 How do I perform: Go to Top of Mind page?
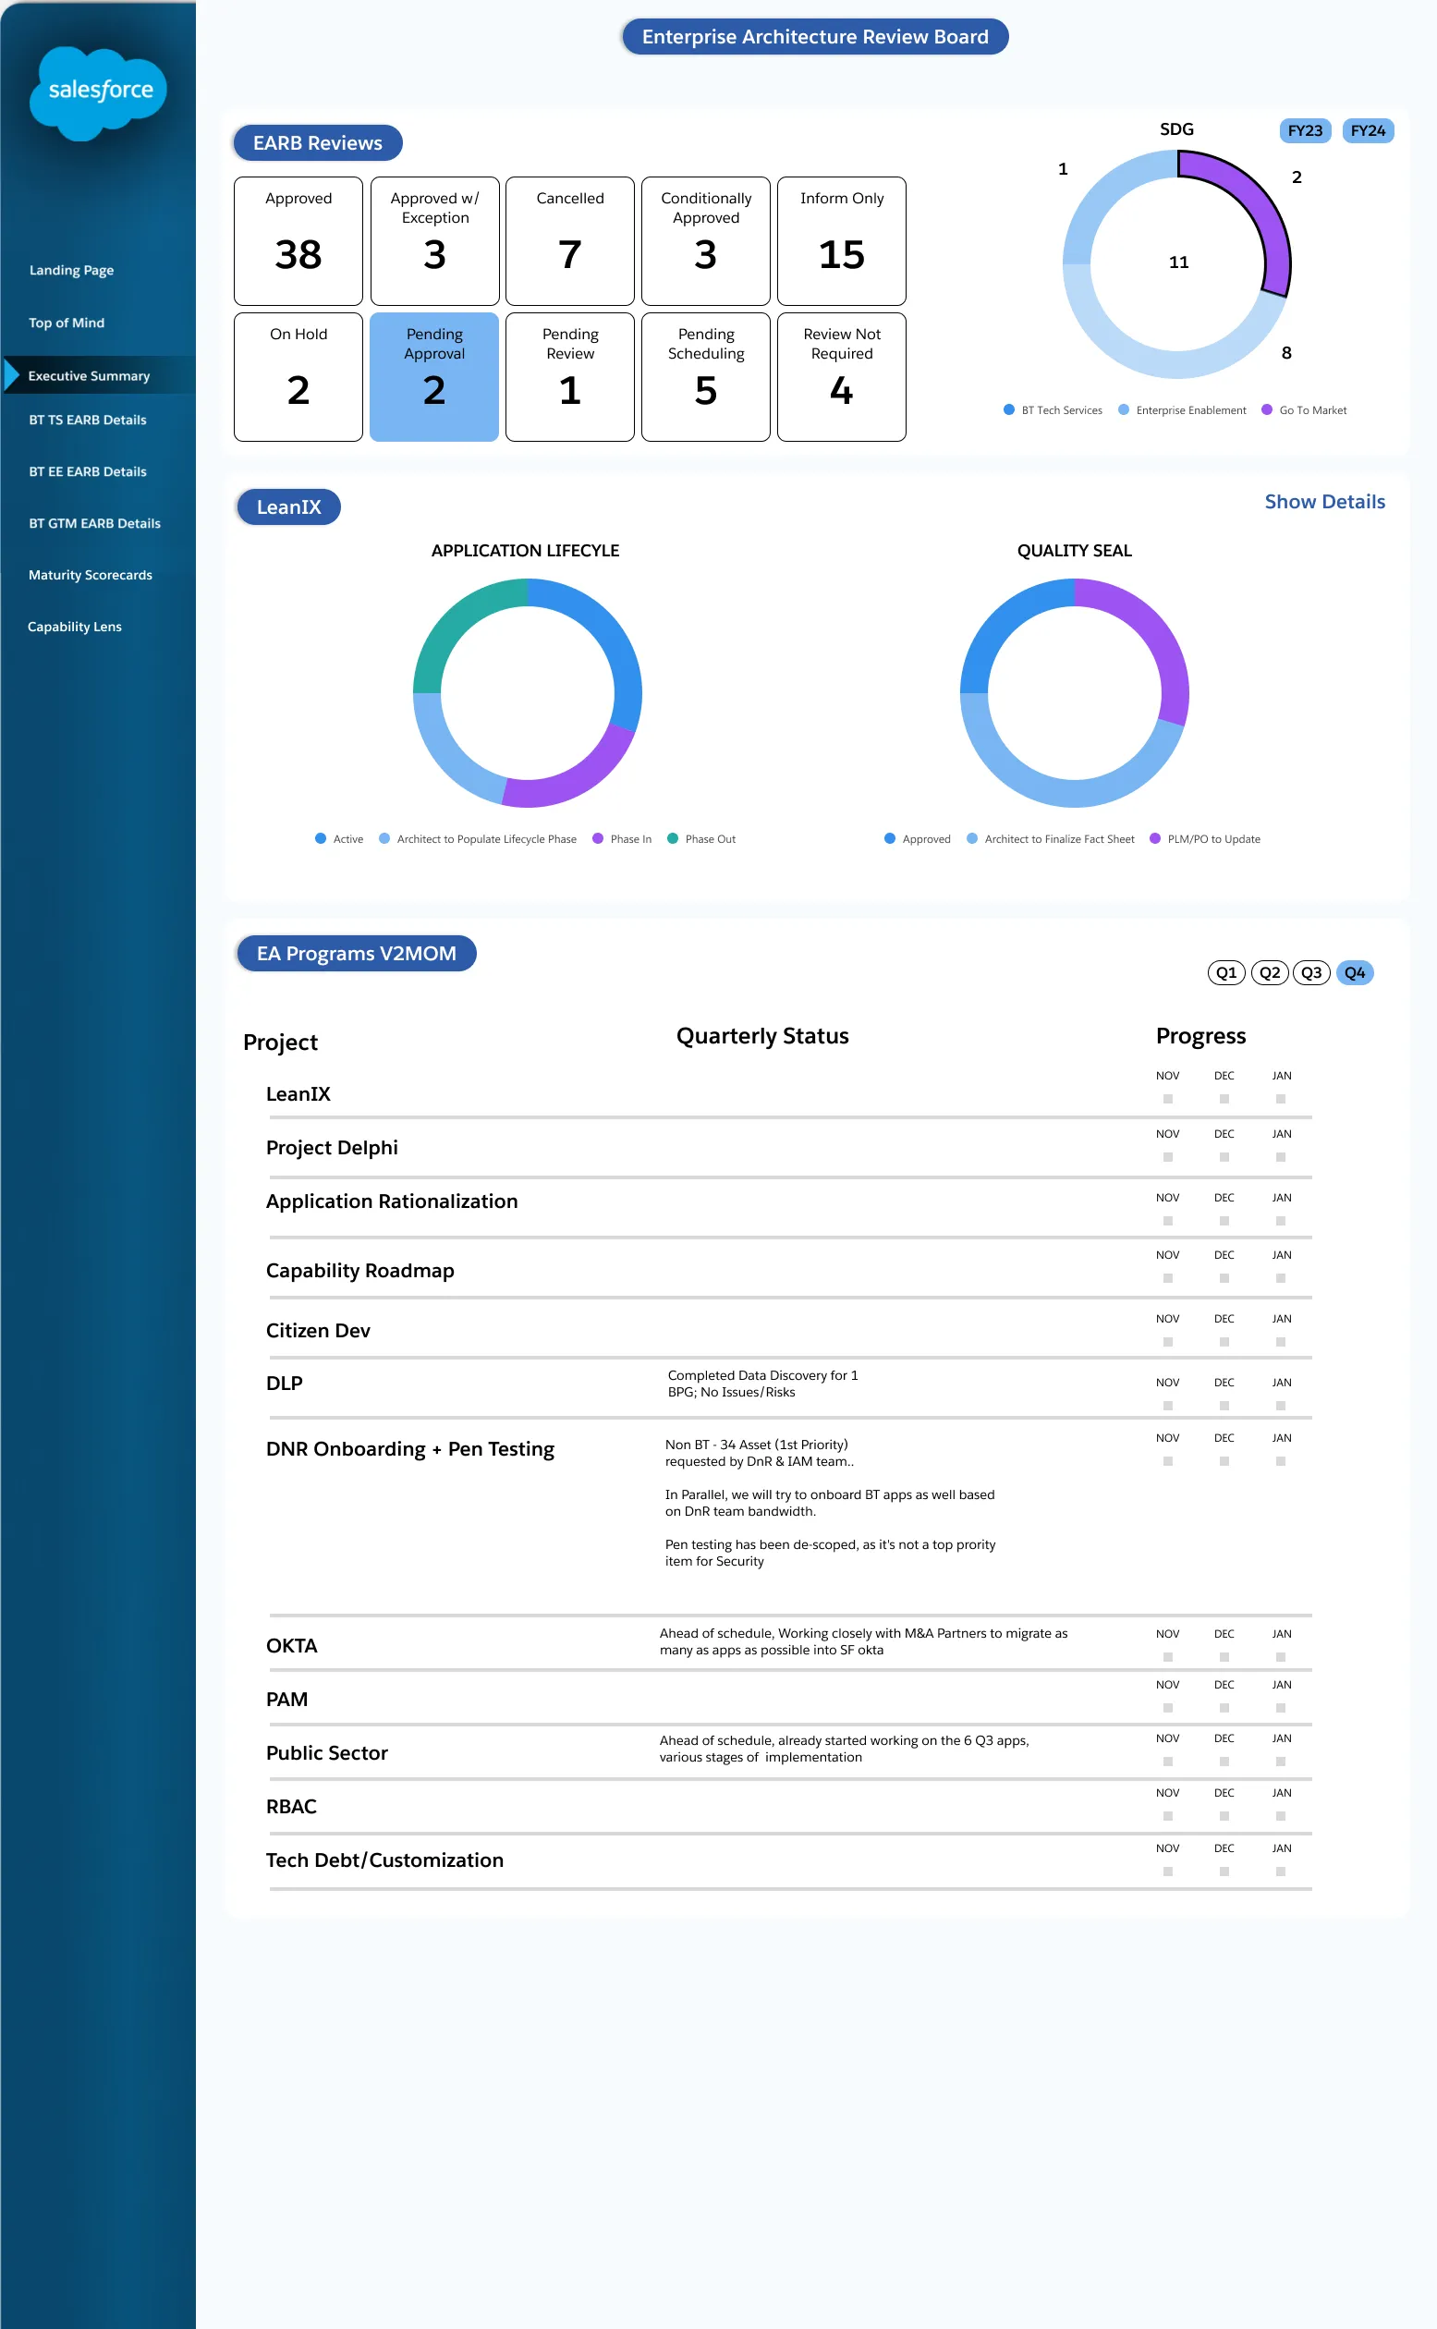67,323
